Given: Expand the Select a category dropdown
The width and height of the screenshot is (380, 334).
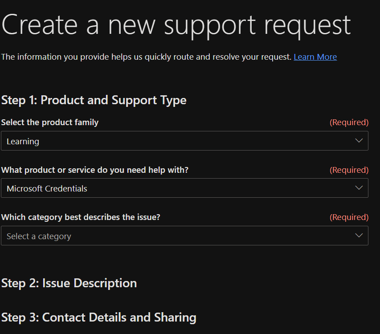Looking at the screenshot, I should click(x=185, y=236).
